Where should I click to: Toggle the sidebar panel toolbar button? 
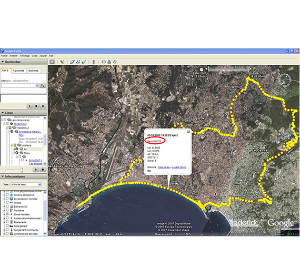point(52,62)
